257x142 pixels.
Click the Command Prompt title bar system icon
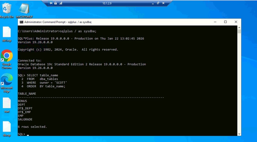22,22
